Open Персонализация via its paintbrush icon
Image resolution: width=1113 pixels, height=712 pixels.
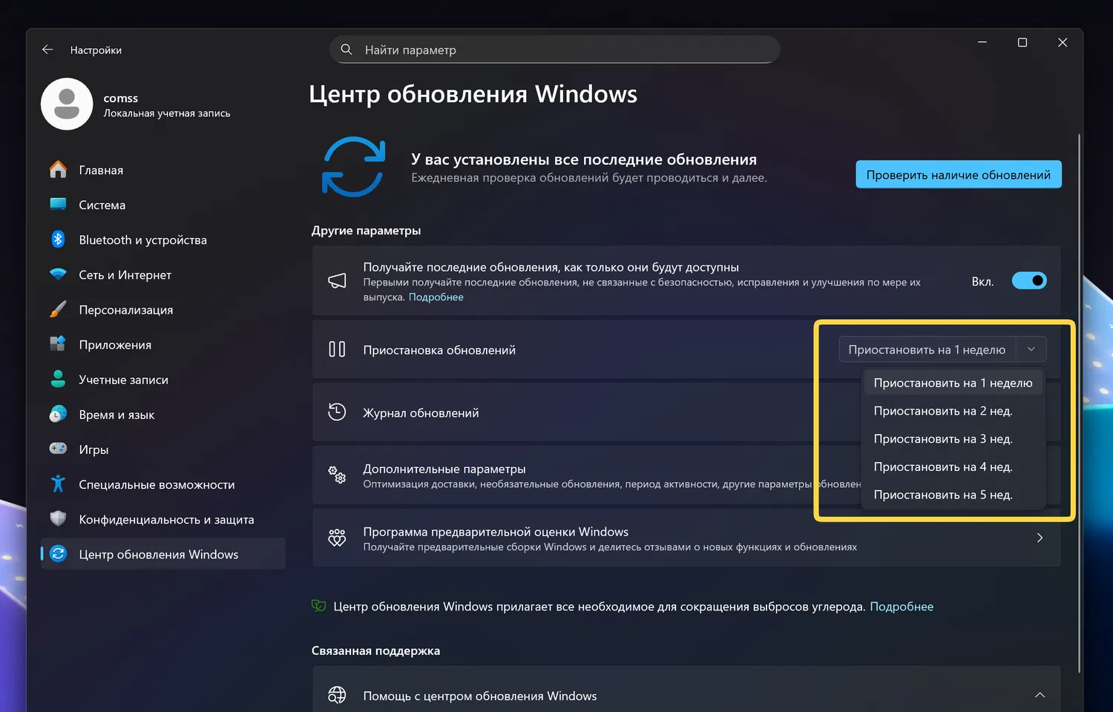pos(58,309)
